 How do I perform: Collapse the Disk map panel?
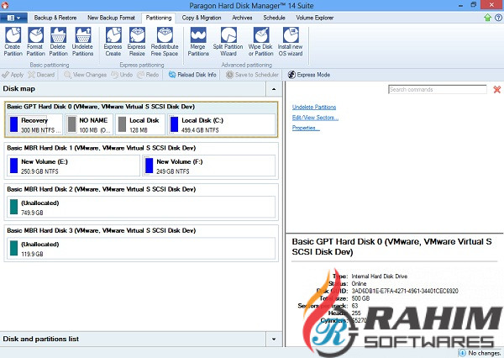274,89
